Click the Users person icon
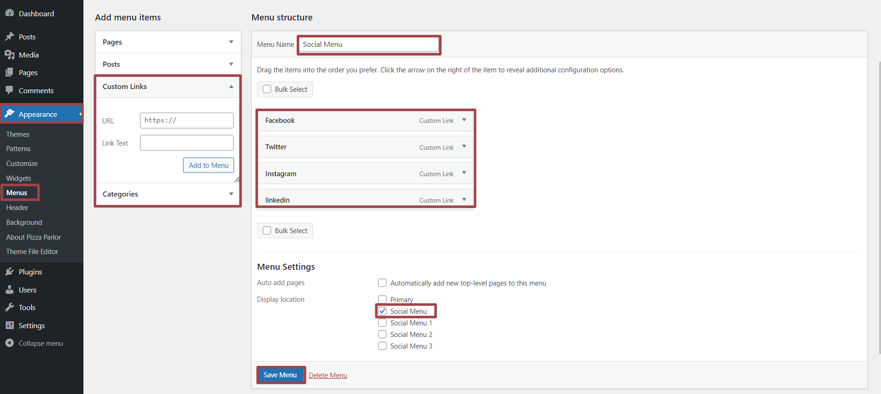 point(9,290)
